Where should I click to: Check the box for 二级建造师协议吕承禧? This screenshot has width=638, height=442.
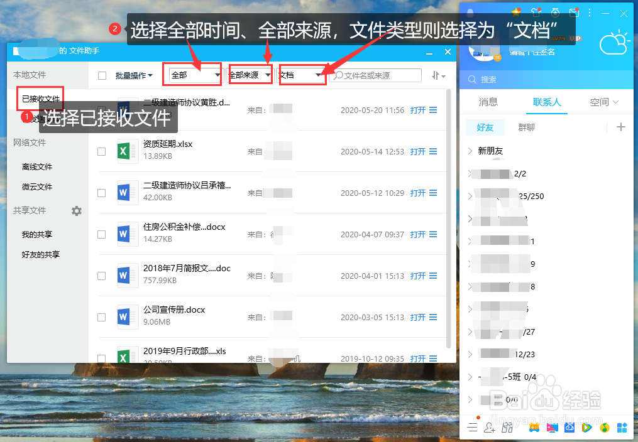102,193
